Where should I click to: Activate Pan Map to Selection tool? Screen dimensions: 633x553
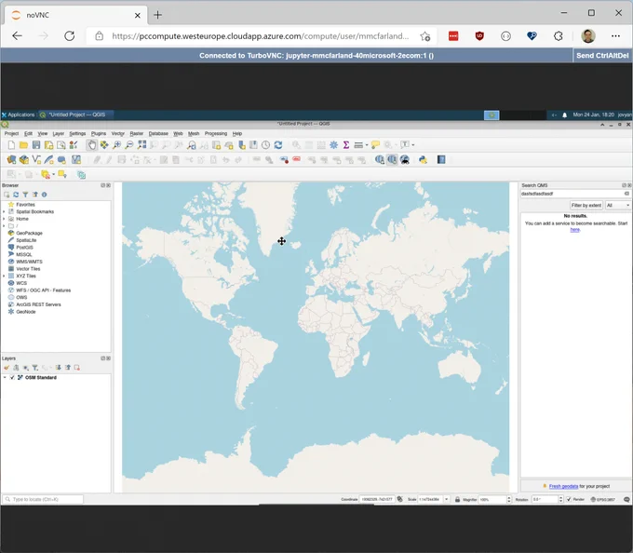pyautogui.click(x=104, y=145)
